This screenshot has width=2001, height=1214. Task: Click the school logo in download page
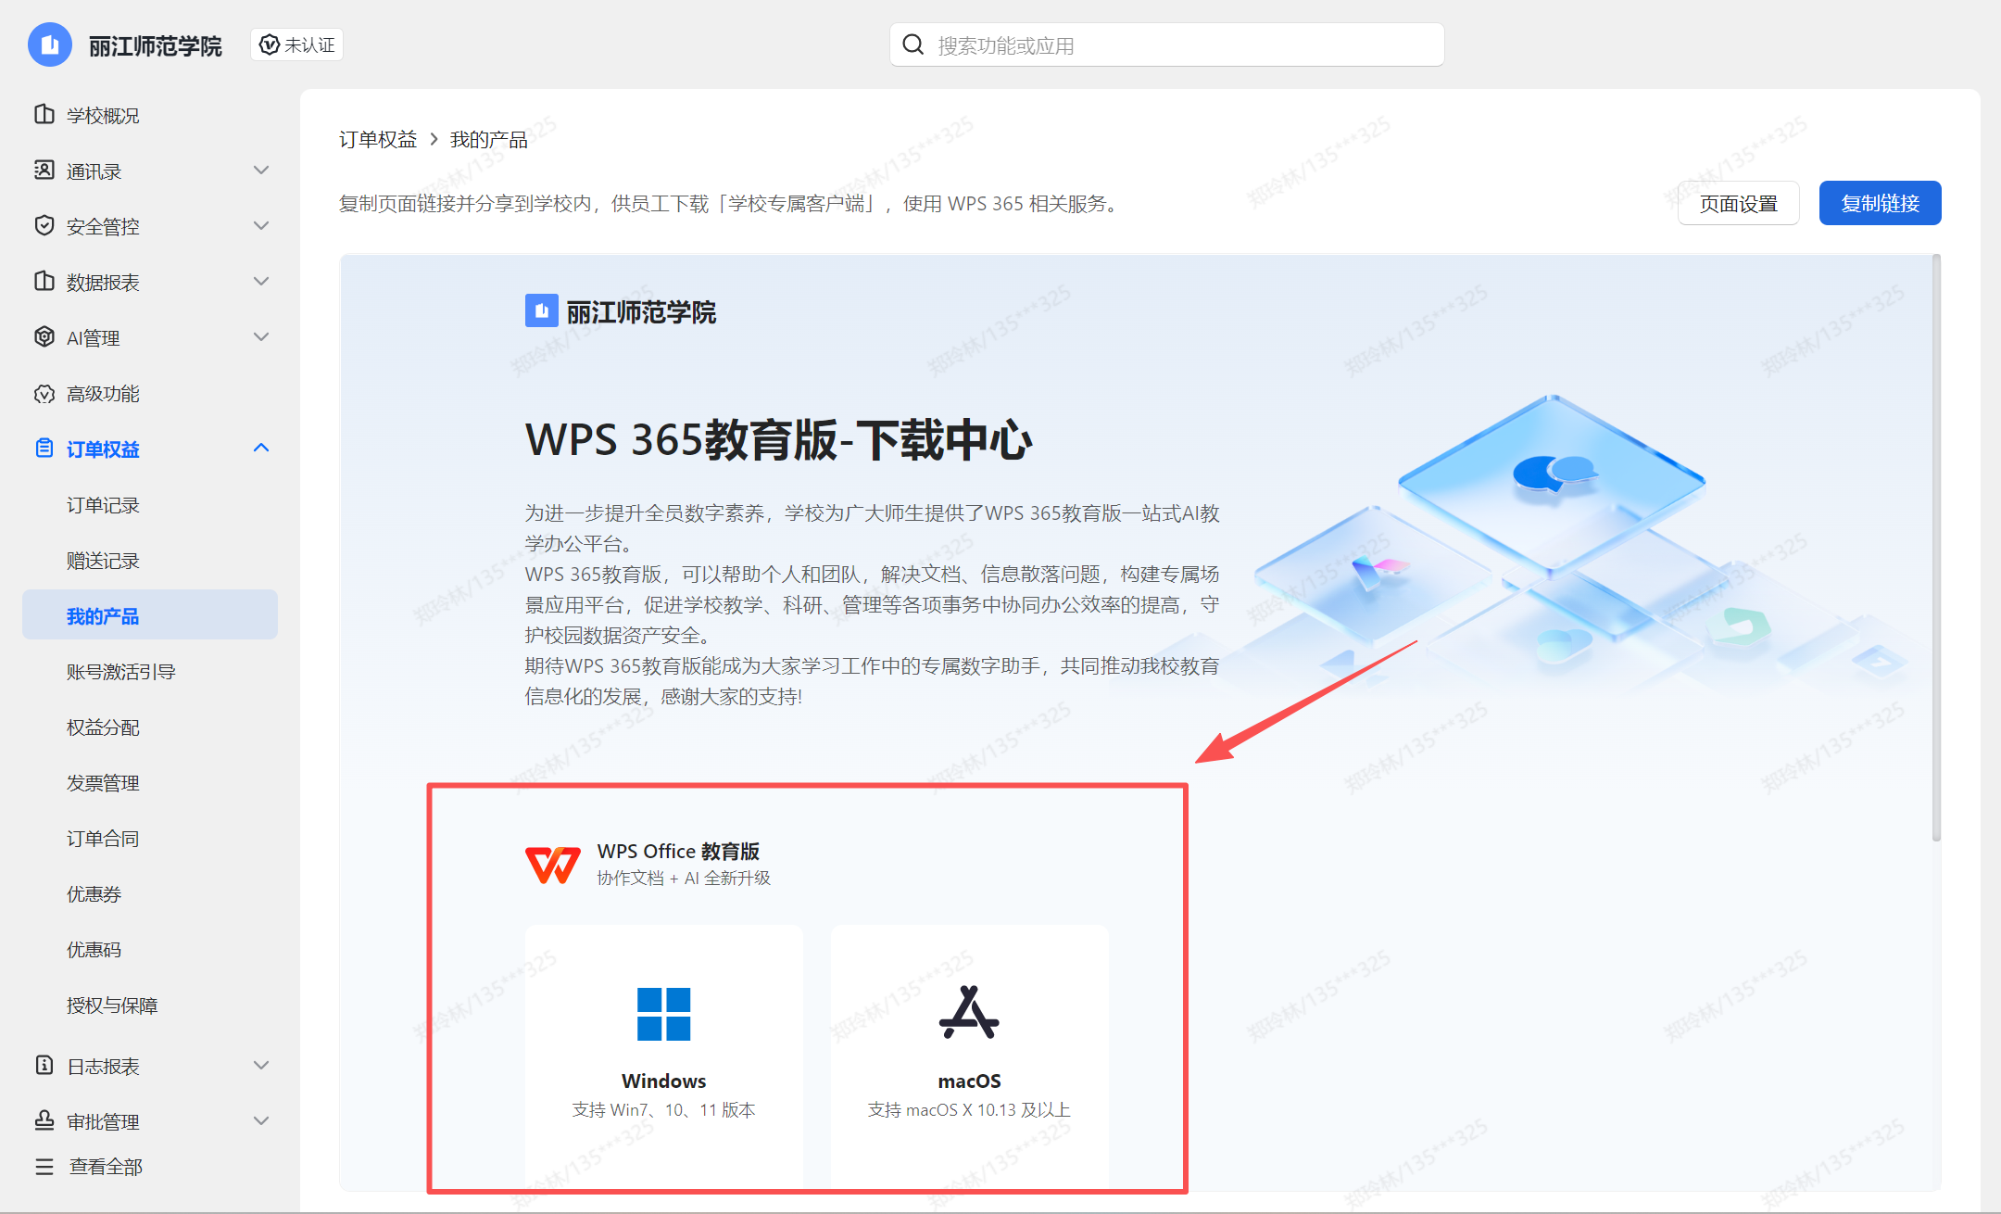click(x=542, y=310)
